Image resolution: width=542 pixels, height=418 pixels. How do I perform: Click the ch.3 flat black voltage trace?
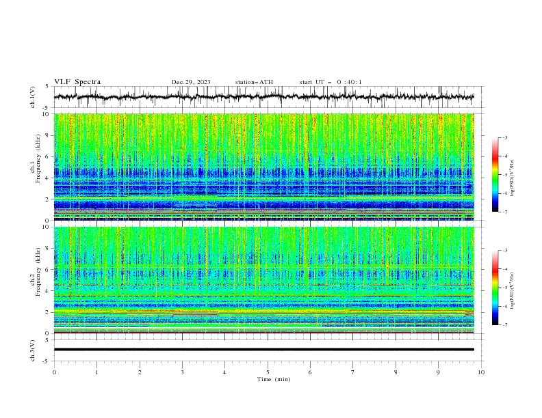(263, 350)
